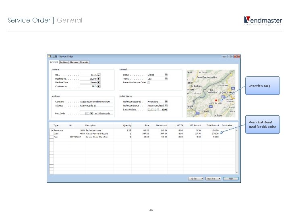Close the Service Order window
Image resolution: width=290 pixels, height=217 pixels.
point(237,57)
